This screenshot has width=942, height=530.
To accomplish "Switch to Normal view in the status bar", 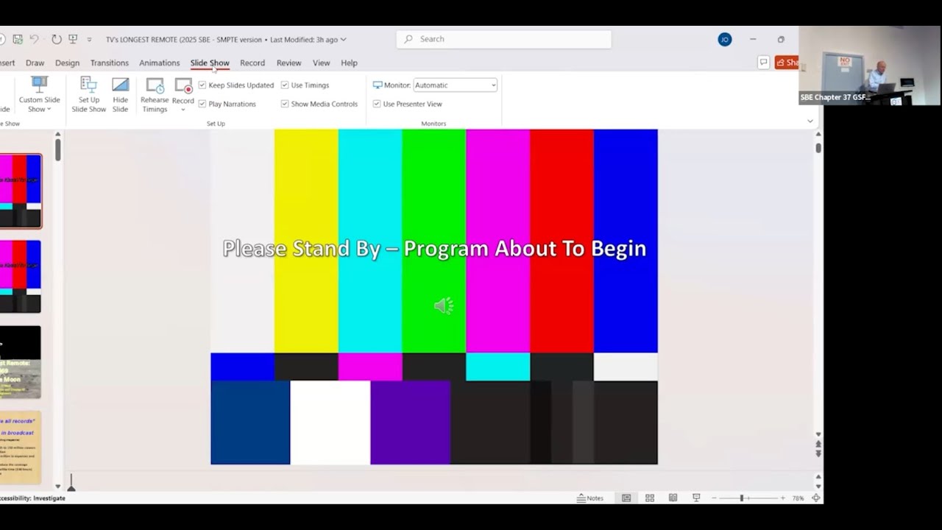I will [626, 498].
